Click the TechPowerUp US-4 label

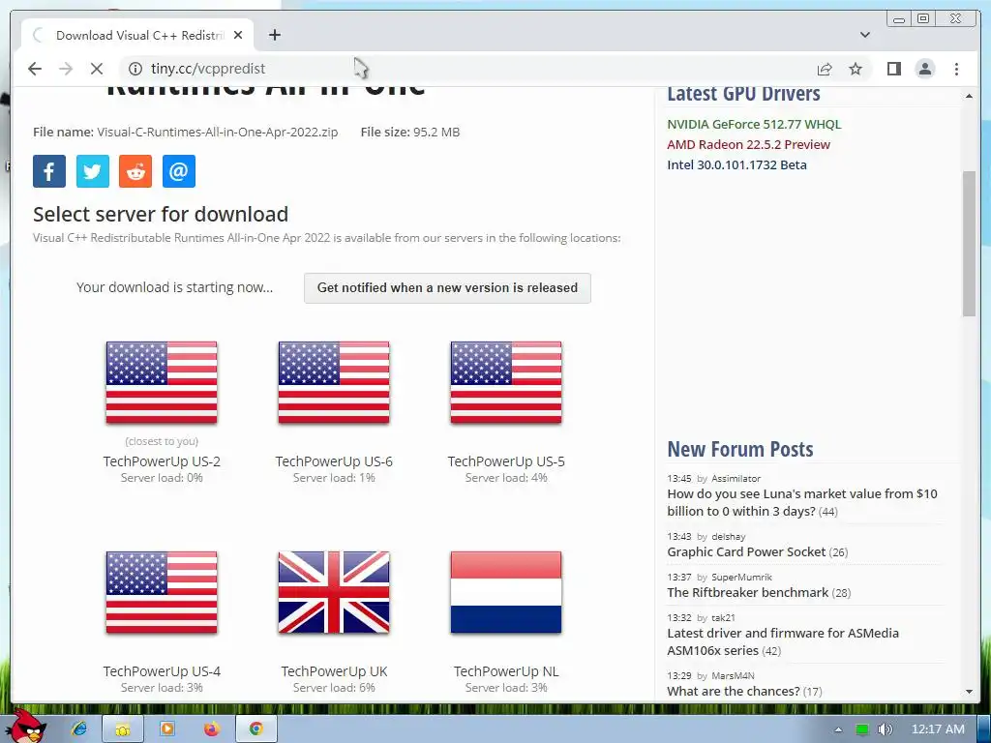tap(162, 671)
